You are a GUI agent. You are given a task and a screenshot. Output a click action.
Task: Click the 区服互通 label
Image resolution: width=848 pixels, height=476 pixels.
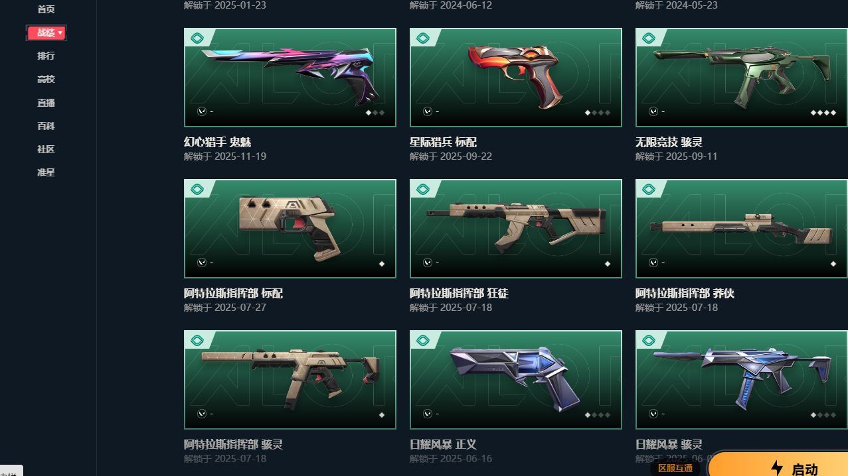pos(675,468)
